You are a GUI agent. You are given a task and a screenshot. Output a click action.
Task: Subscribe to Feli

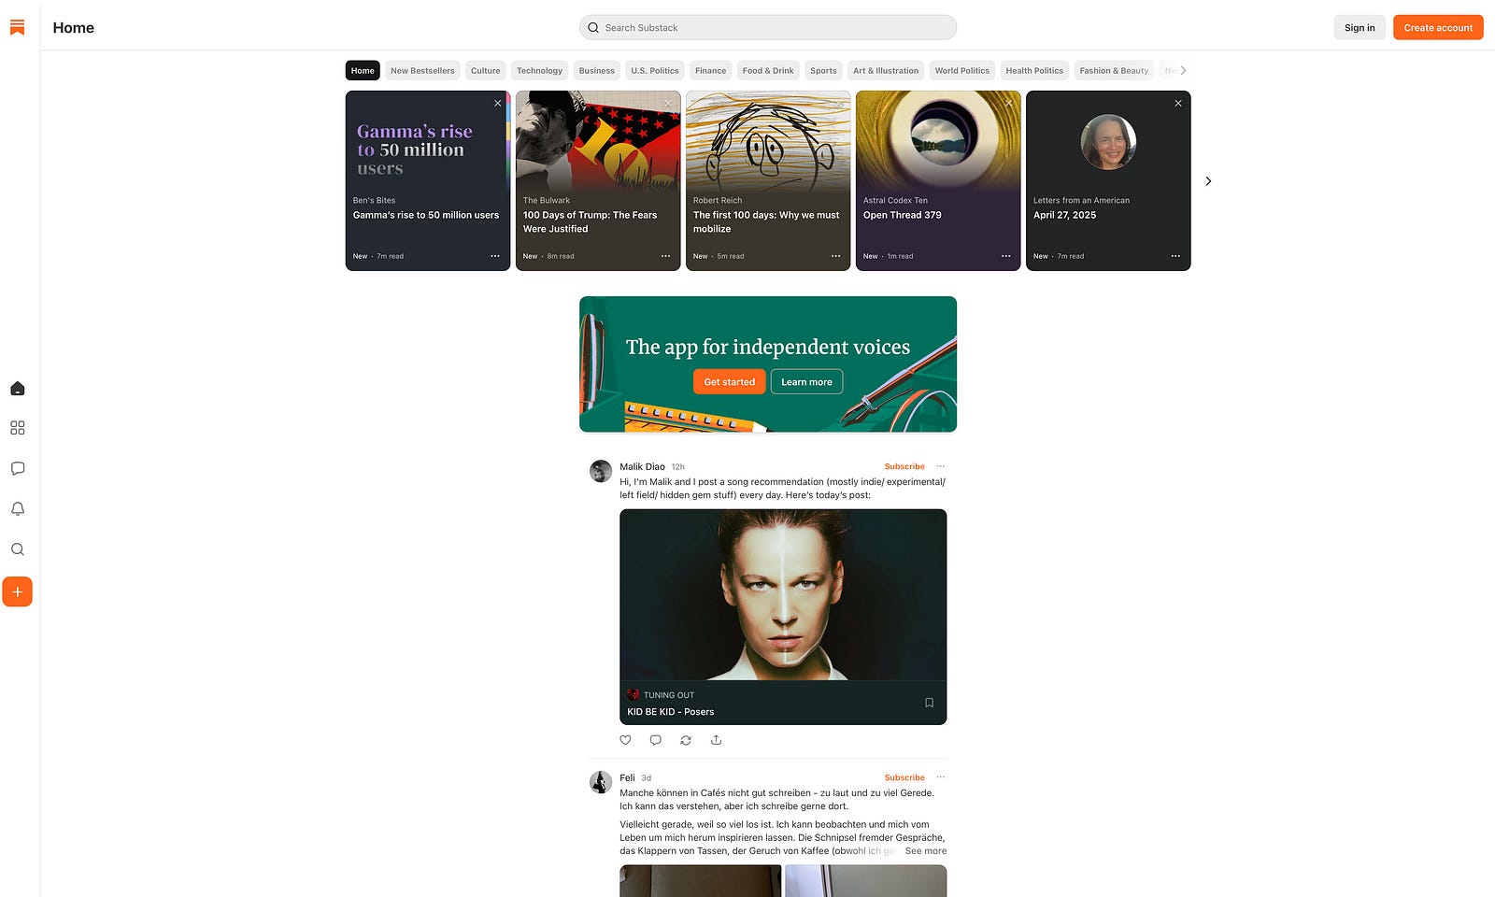(x=904, y=777)
